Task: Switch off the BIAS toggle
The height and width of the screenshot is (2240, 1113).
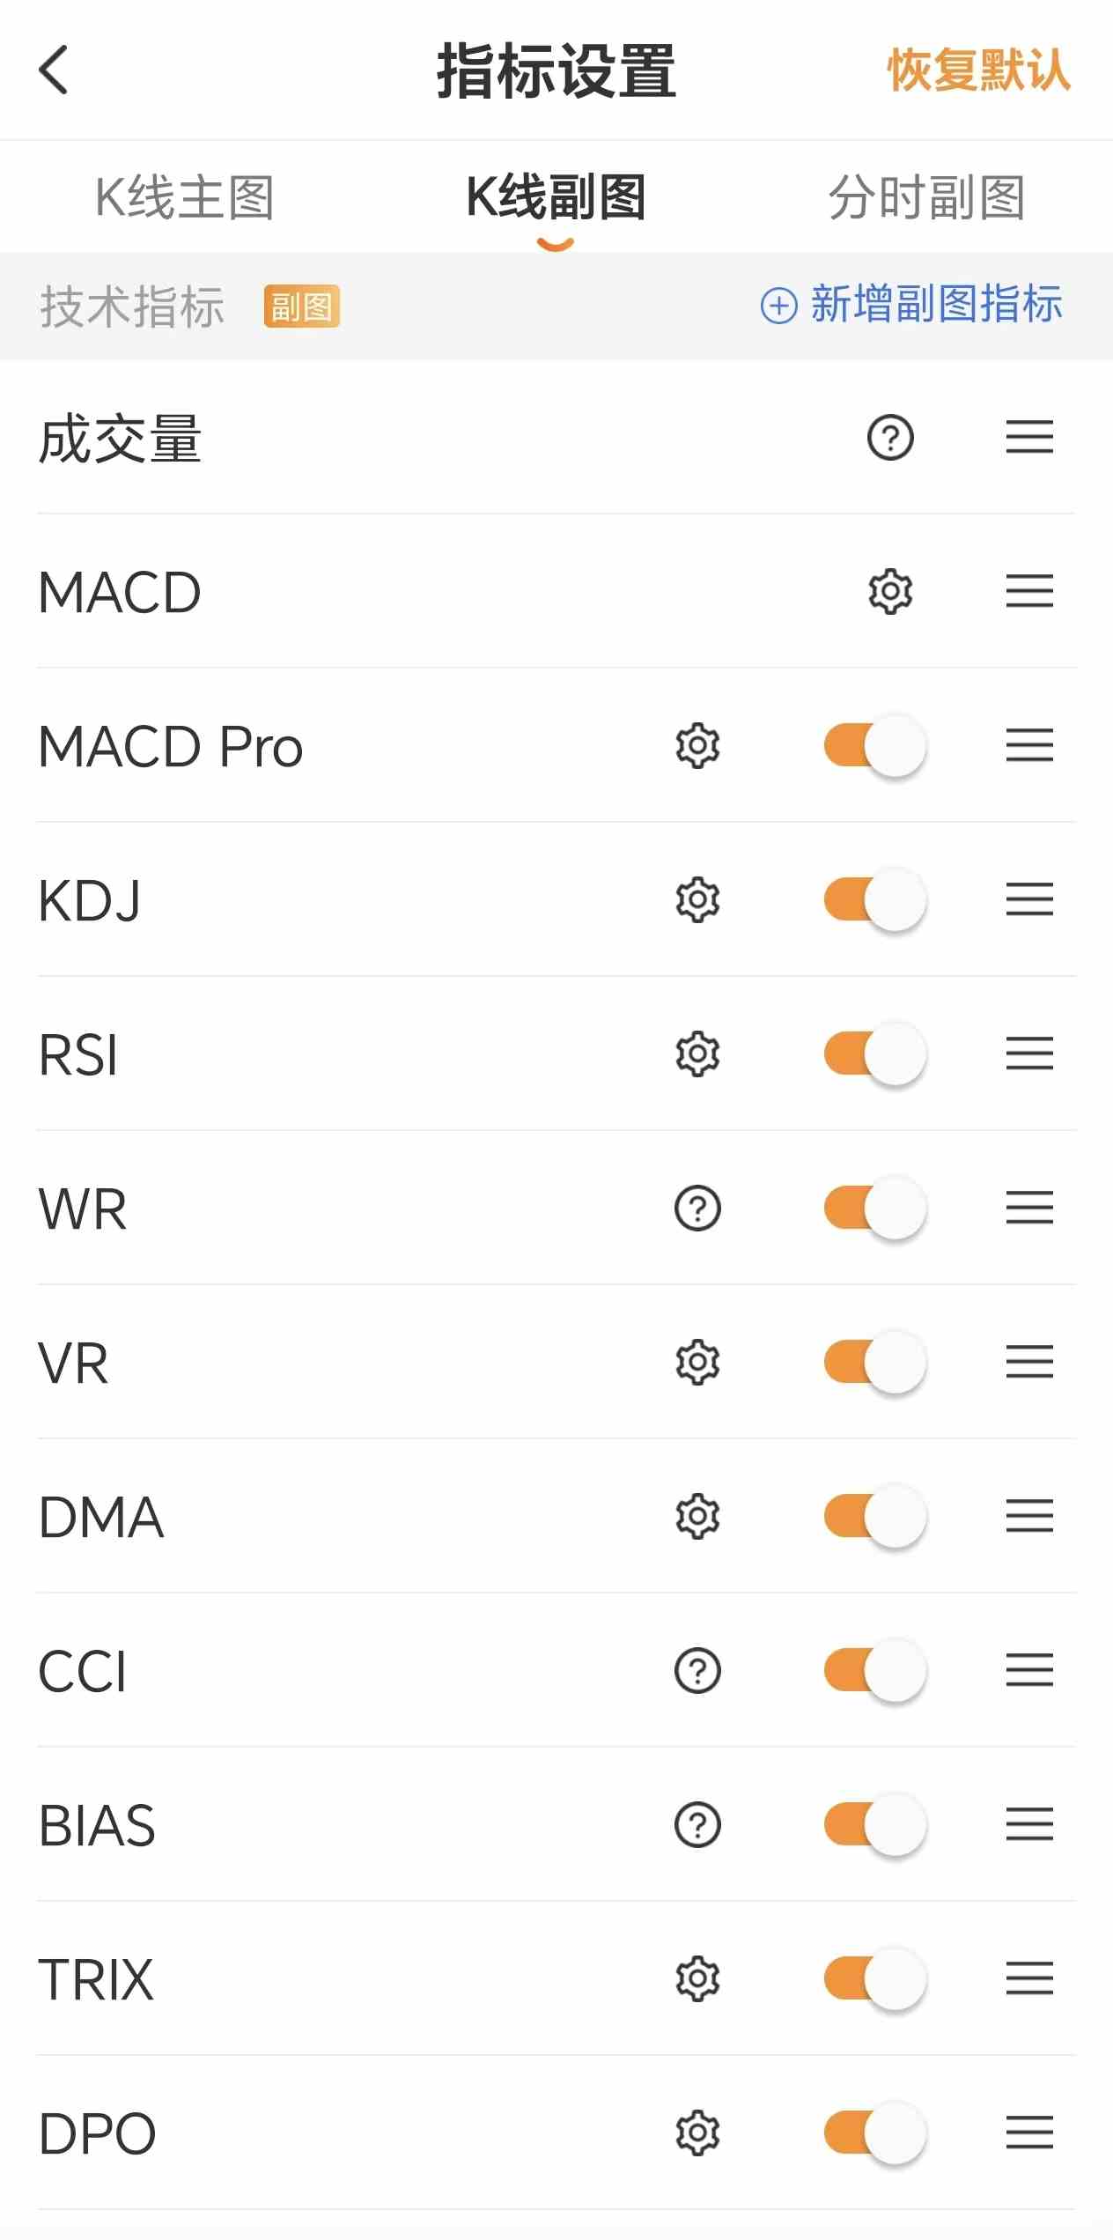Action: click(x=874, y=1824)
